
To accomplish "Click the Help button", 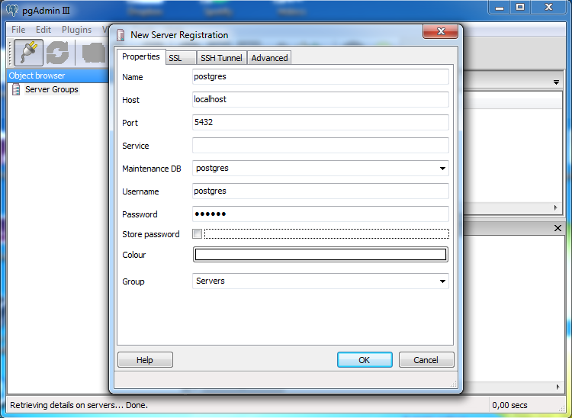I will tap(145, 360).
